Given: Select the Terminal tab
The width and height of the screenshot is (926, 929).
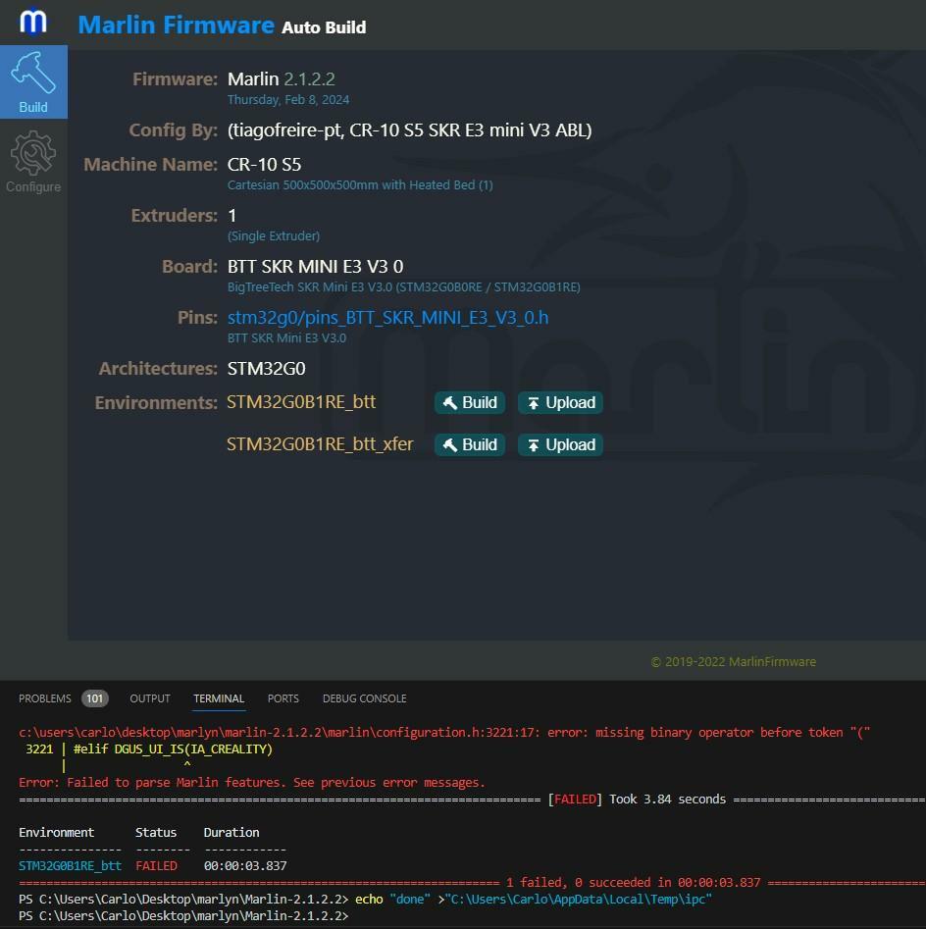Looking at the screenshot, I should point(219,698).
